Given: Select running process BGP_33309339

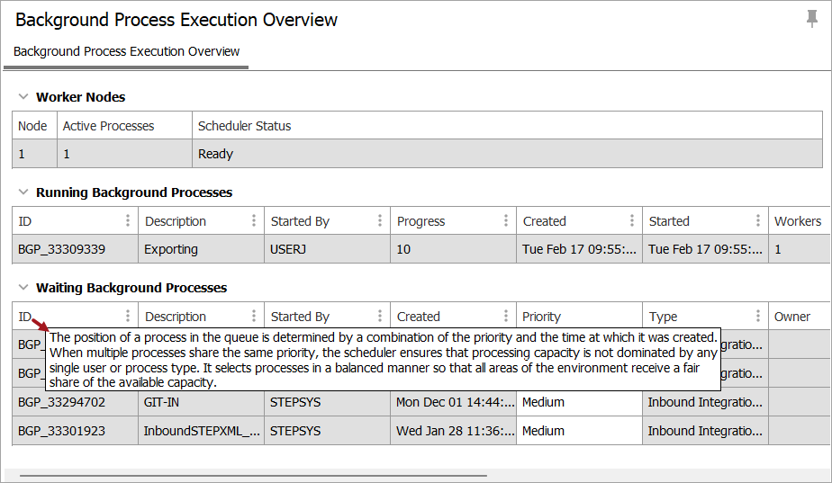Looking at the screenshot, I should coord(61,249).
